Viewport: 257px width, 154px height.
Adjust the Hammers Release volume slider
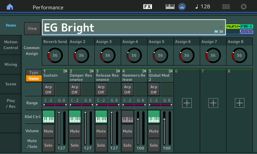(x=138, y=128)
